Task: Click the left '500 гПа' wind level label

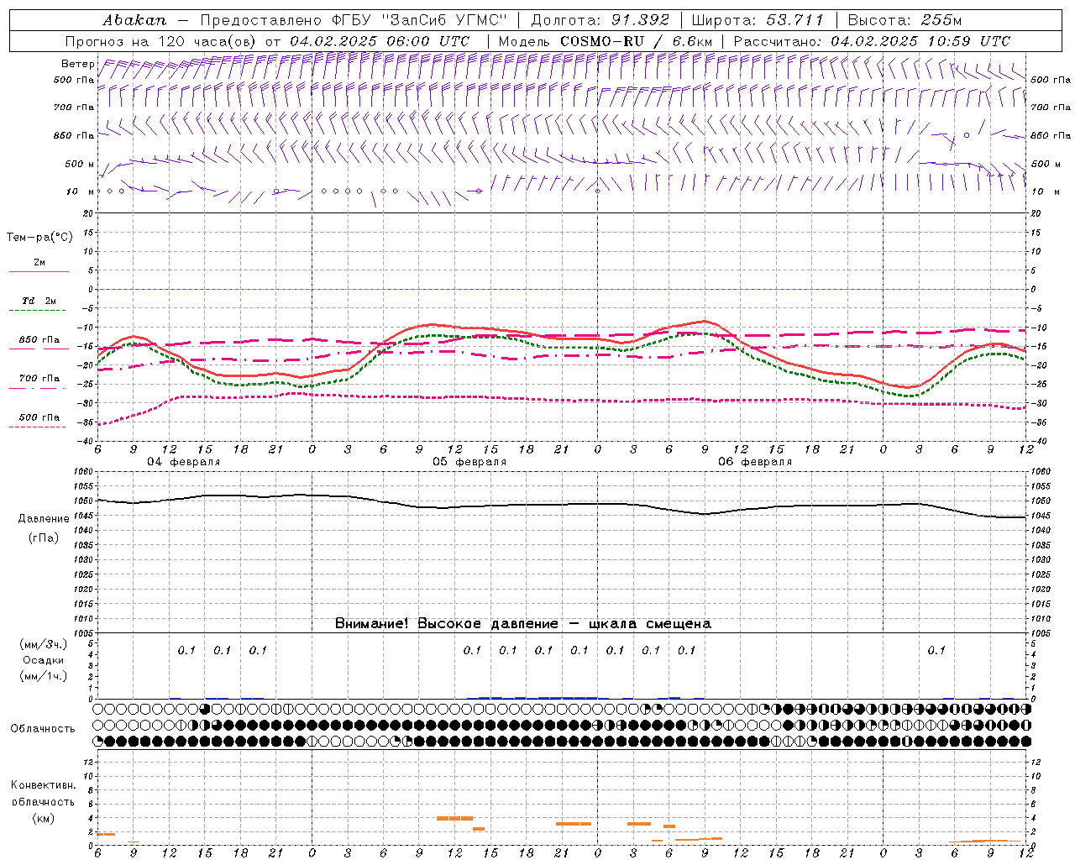Action: pyautogui.click(x=74, y=80)
